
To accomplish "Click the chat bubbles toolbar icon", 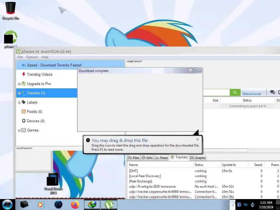I will [273, 92].
